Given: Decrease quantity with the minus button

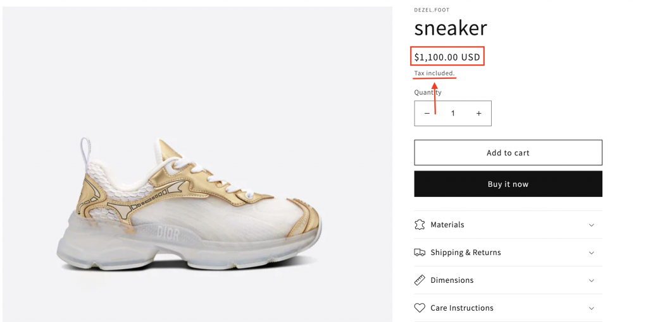Looking at the screenshot, I should tap(427, 114).
